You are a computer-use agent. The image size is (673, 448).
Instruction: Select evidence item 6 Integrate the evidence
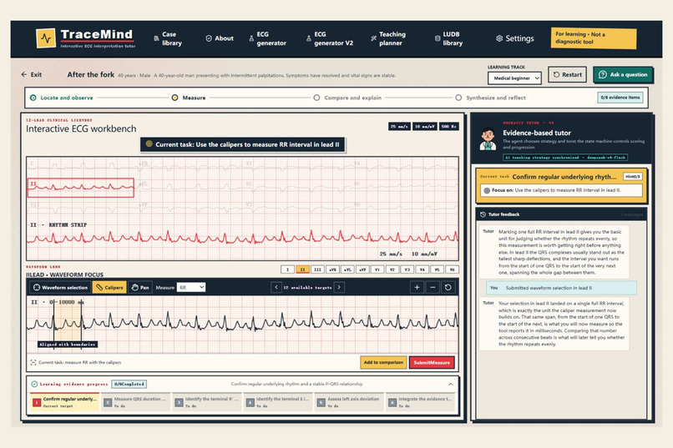pos(420,402)
